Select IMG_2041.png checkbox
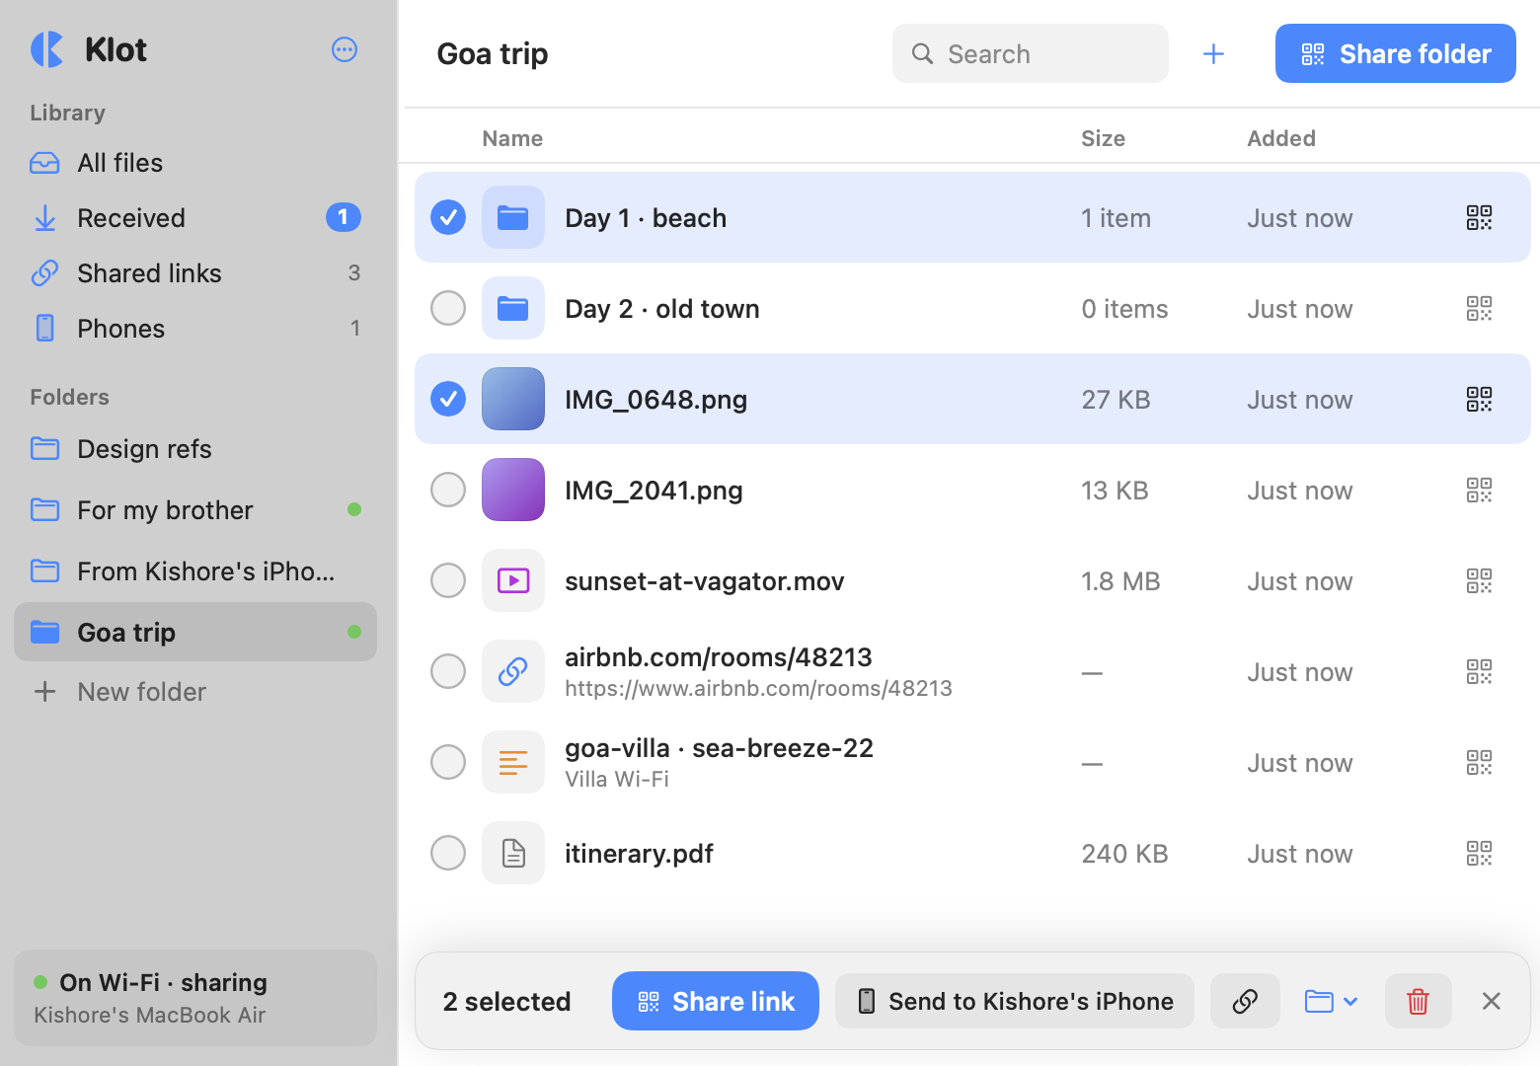 pos(448,490)
